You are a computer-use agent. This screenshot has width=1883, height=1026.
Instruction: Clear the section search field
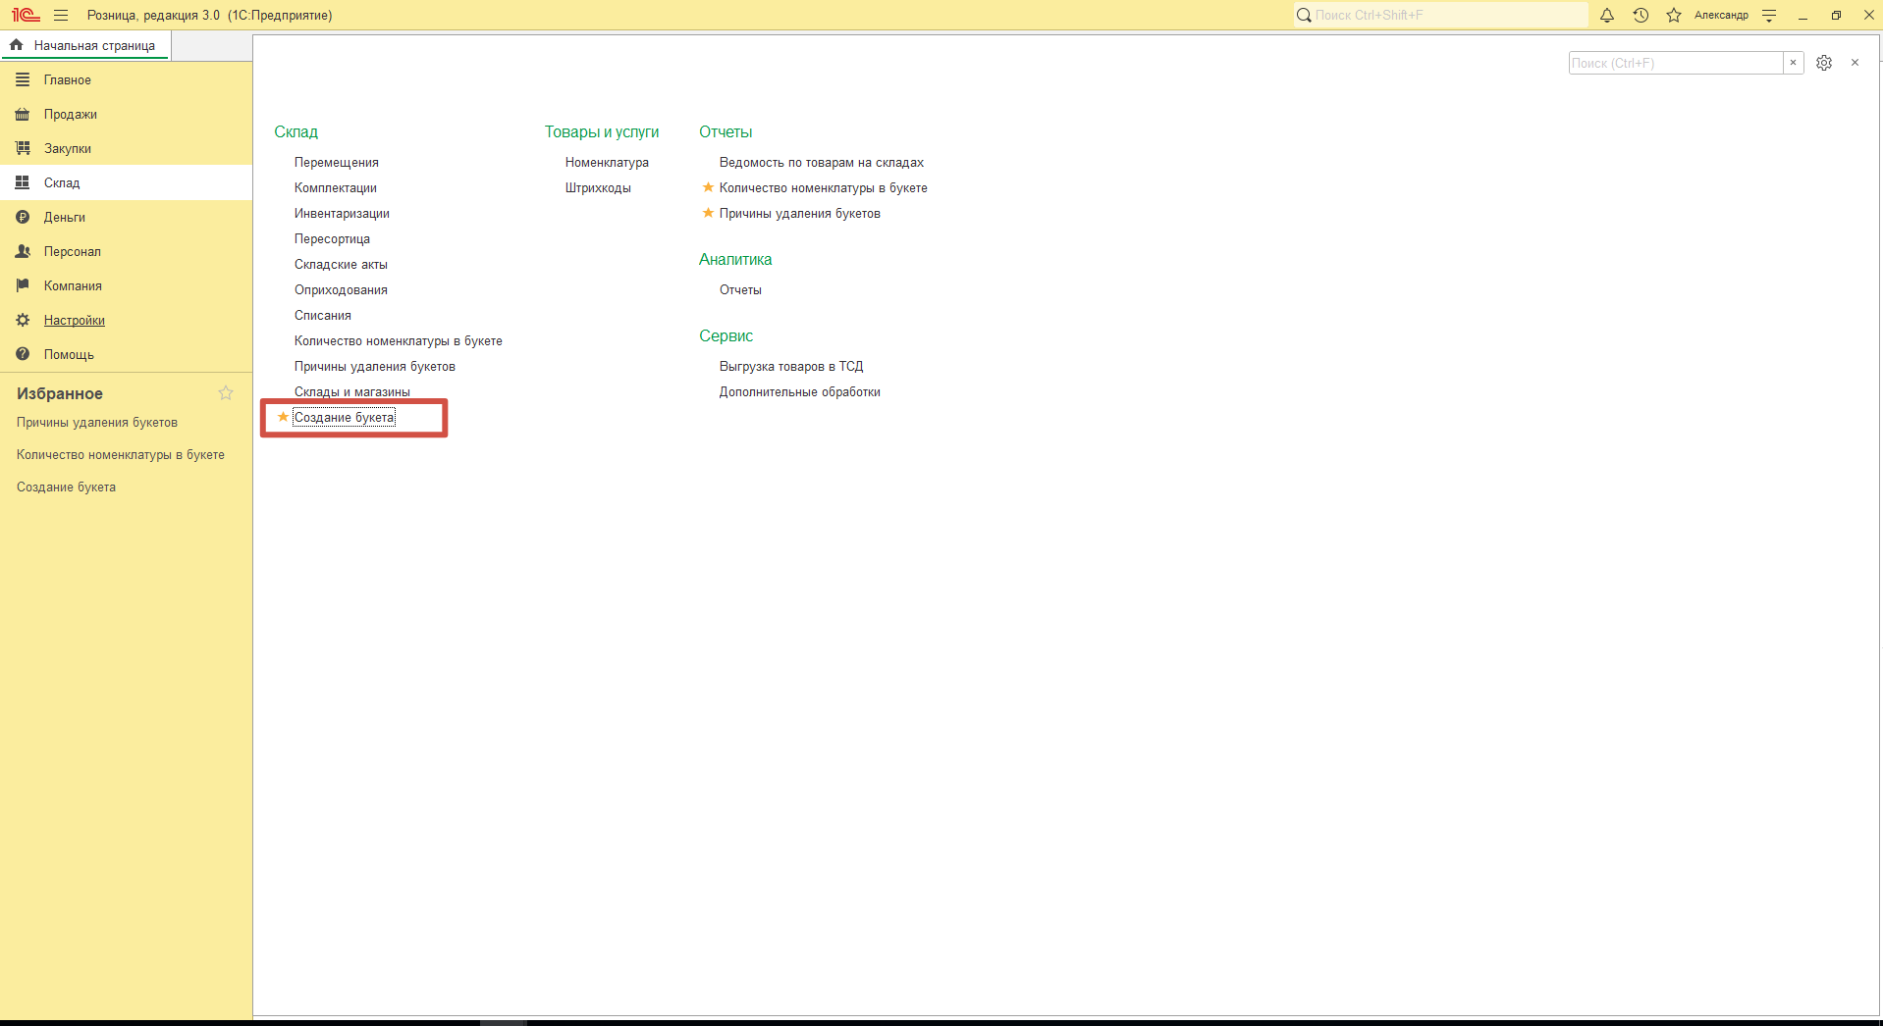point(1793,63)
